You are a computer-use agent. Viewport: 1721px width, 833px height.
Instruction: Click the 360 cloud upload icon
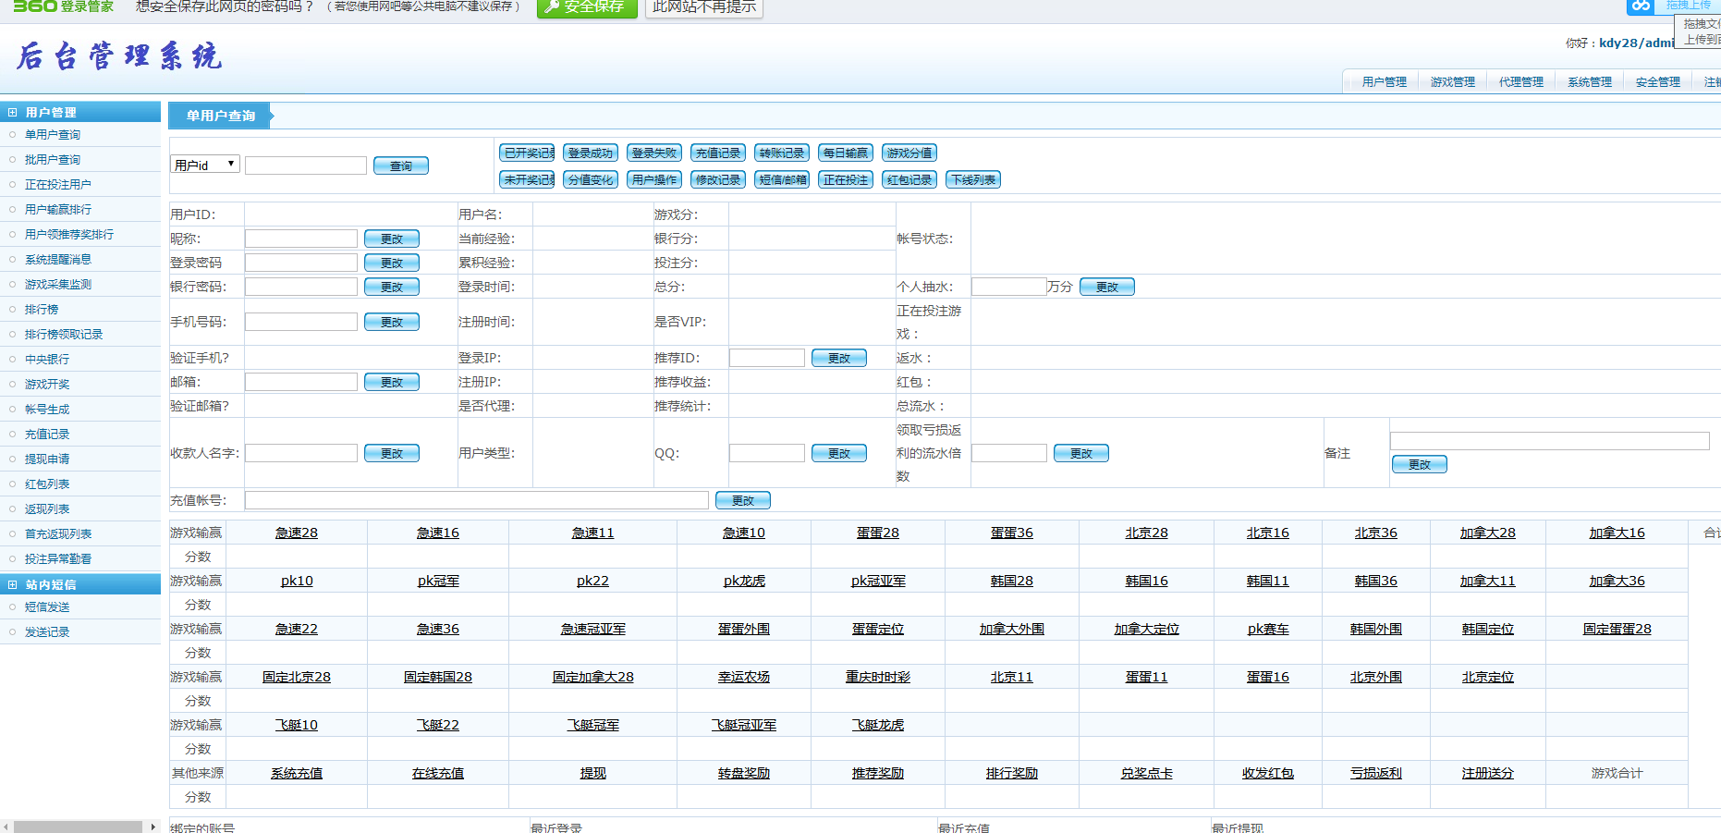1641,6
